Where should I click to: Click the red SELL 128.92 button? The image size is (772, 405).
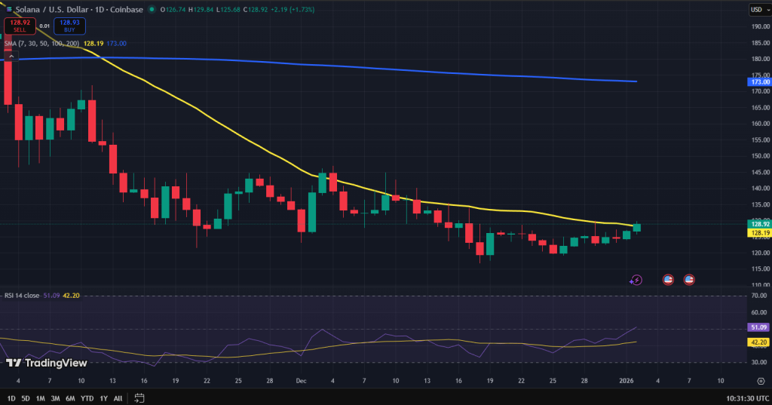pyautogui.click(x=20, y=26)
